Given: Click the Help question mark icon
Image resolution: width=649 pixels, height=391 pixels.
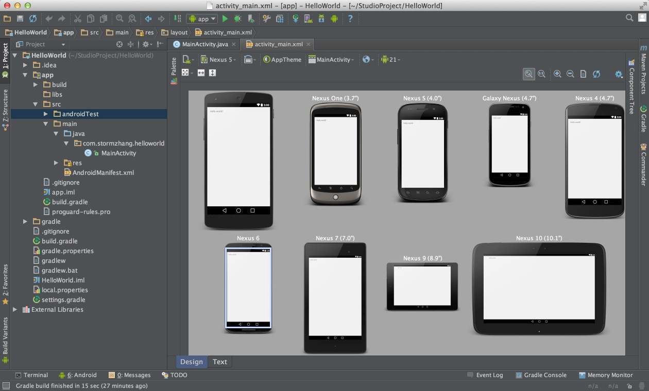Looking at the screenshot, I should coord(350,19).
